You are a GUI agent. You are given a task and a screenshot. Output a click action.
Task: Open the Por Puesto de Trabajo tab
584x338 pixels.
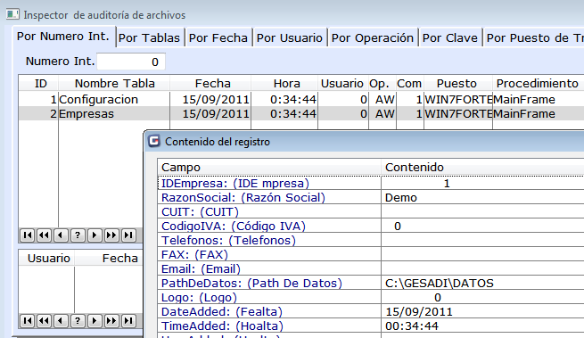point(534,37)
